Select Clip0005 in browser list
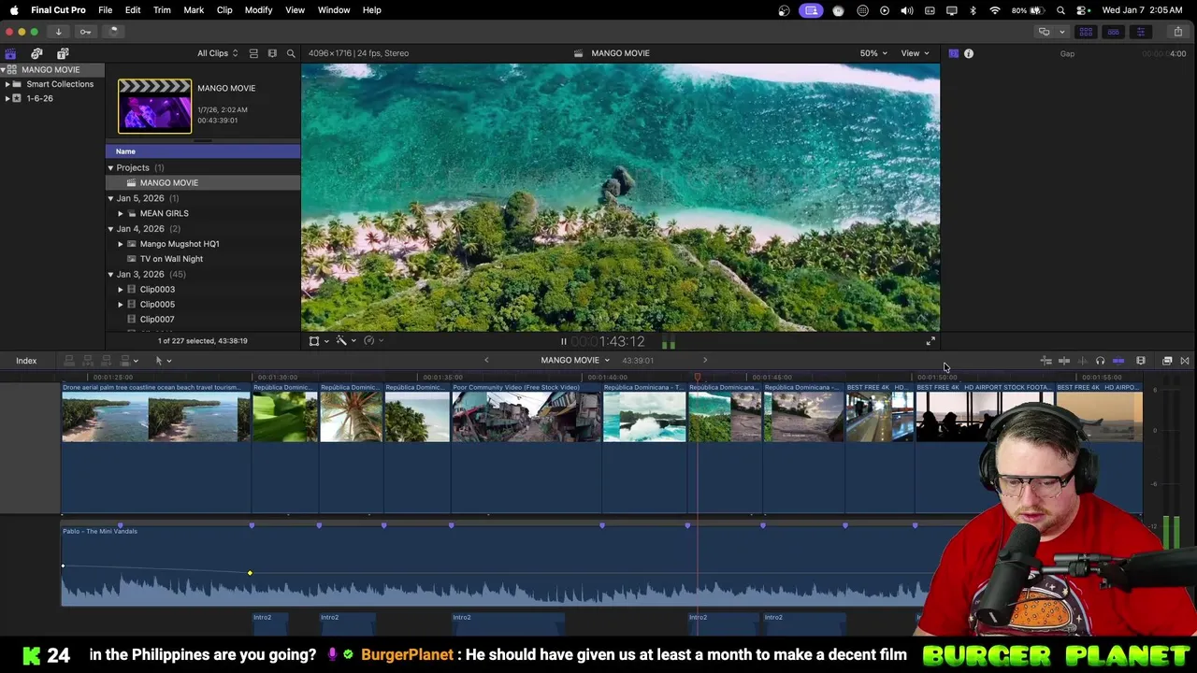The height and width of the screenshot is (673, 1197). 157,304
